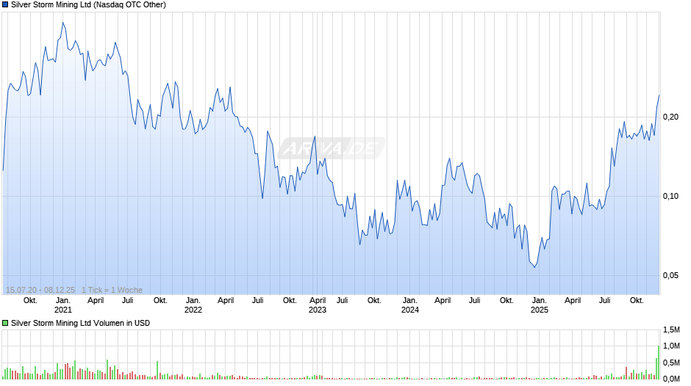Click the date range text '15.07.20 - 08.12.25'
Viewport: 691px width, 386px height.
[x=40, y=290]
